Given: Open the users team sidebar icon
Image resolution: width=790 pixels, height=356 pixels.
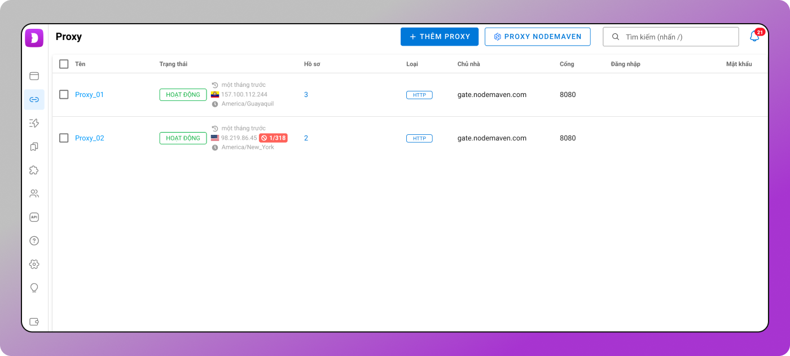Looking at the screenshot, I should (x=34, y=194).
